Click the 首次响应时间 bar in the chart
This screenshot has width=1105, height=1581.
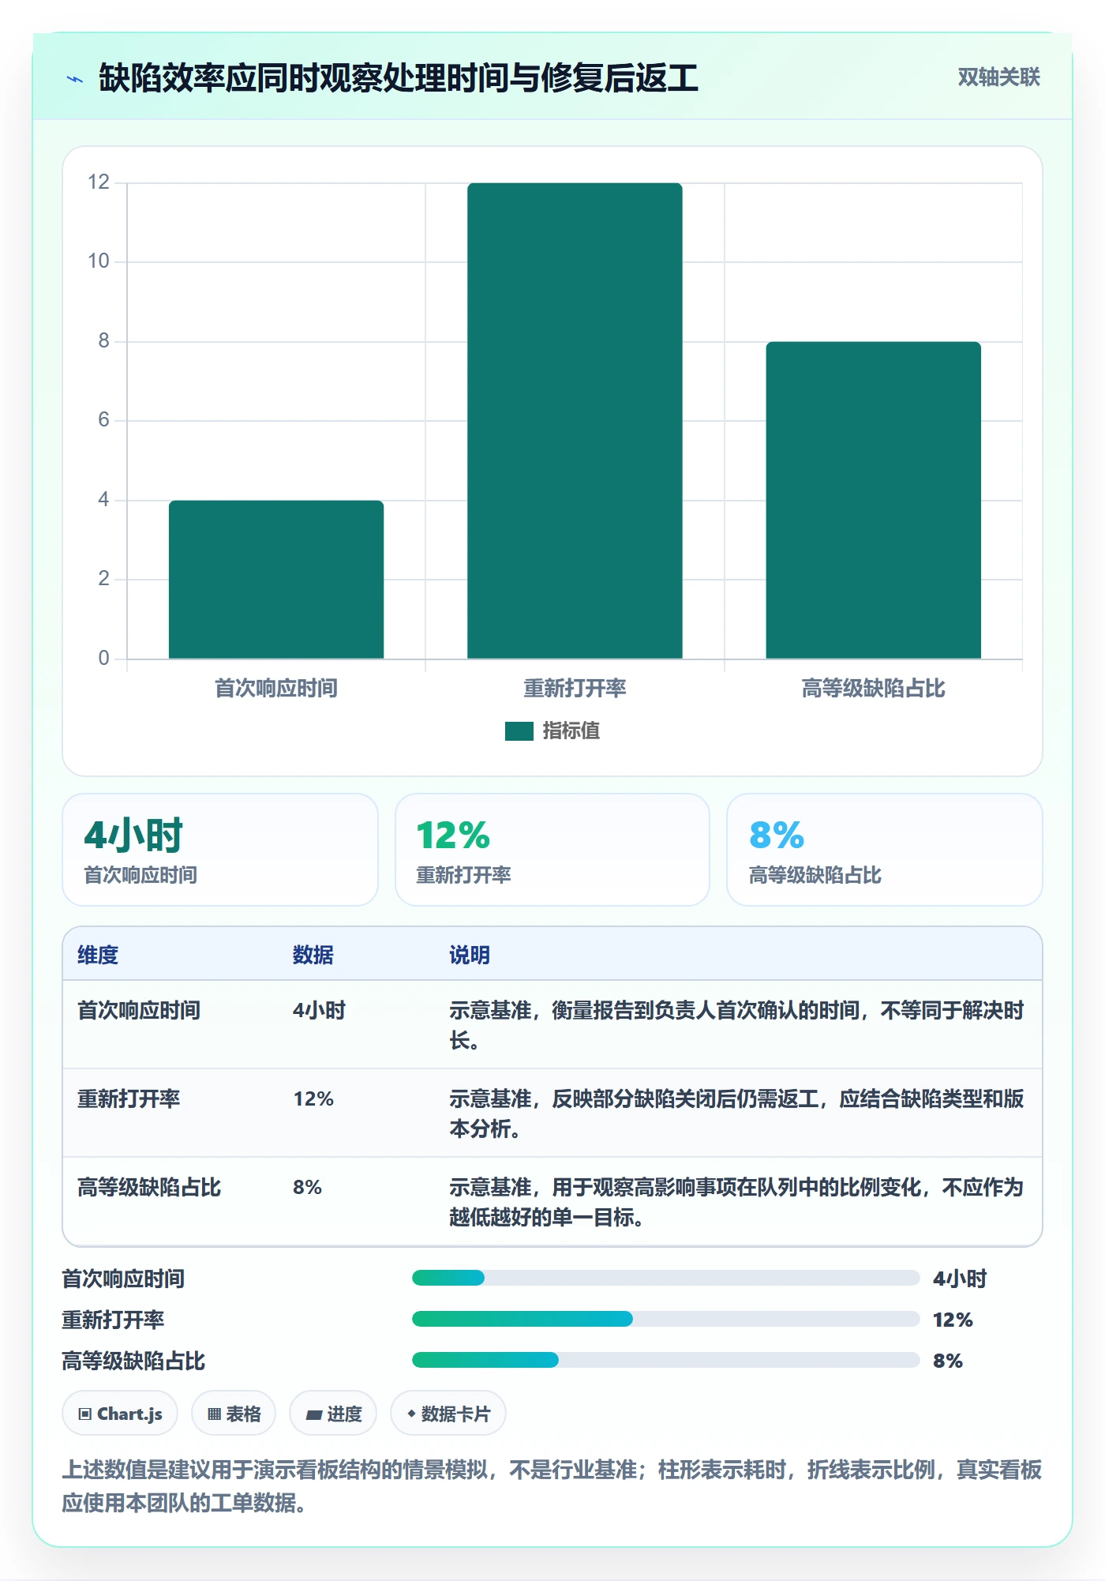pos(276,579)
